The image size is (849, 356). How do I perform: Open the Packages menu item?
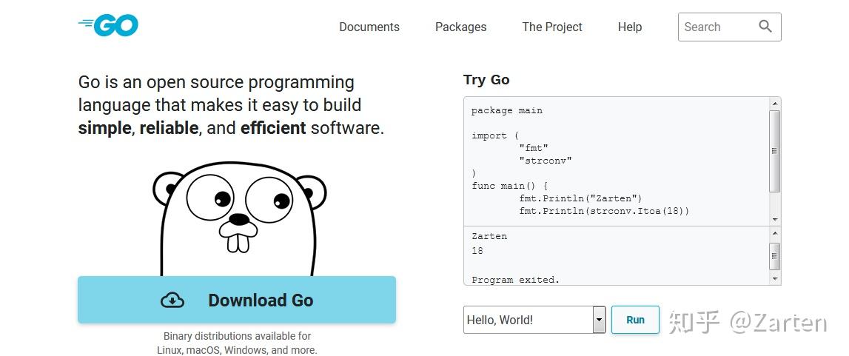pos(461,27)
